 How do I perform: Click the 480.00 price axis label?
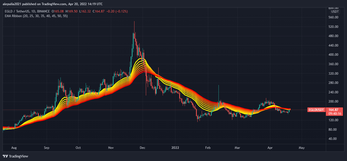point(333,36)
